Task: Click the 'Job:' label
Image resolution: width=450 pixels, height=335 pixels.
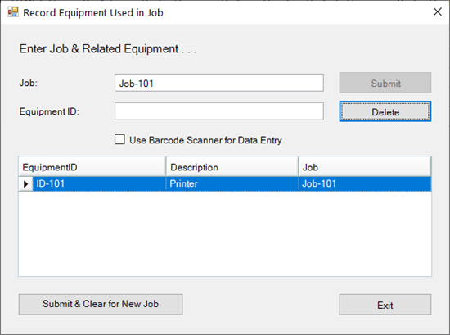Action: [x=28, y=83]
